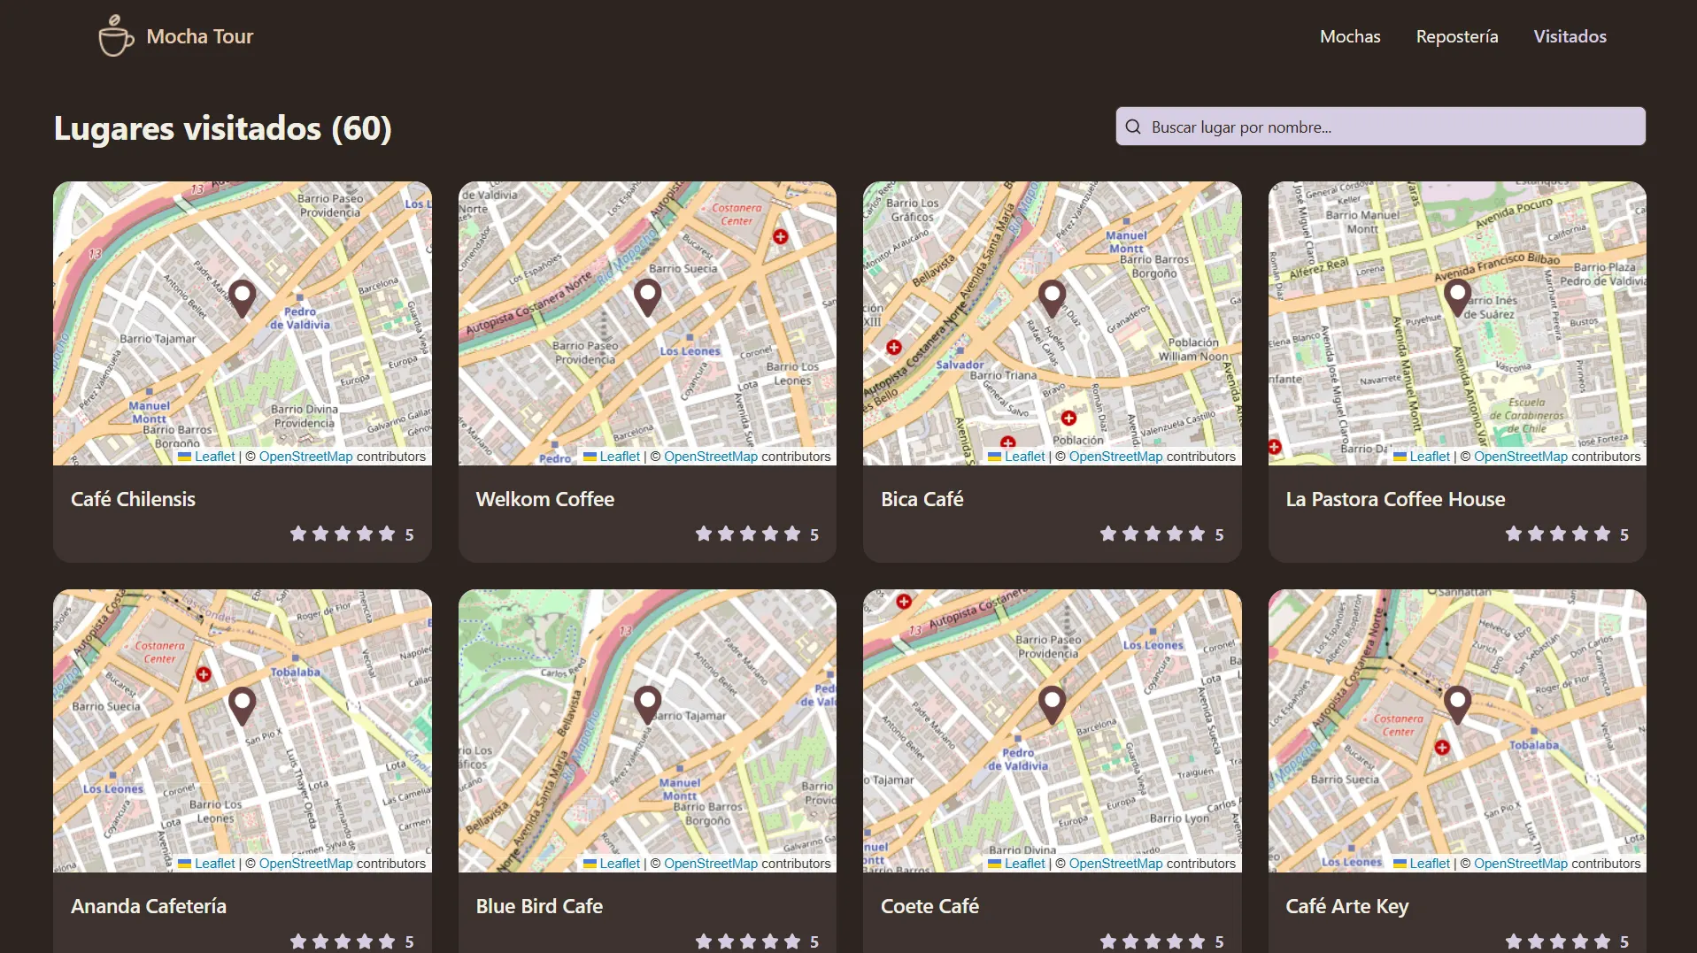Click the 'Ananda Cafetería' card title
This screenshot has height=953, width=1697.
[149, 906]
